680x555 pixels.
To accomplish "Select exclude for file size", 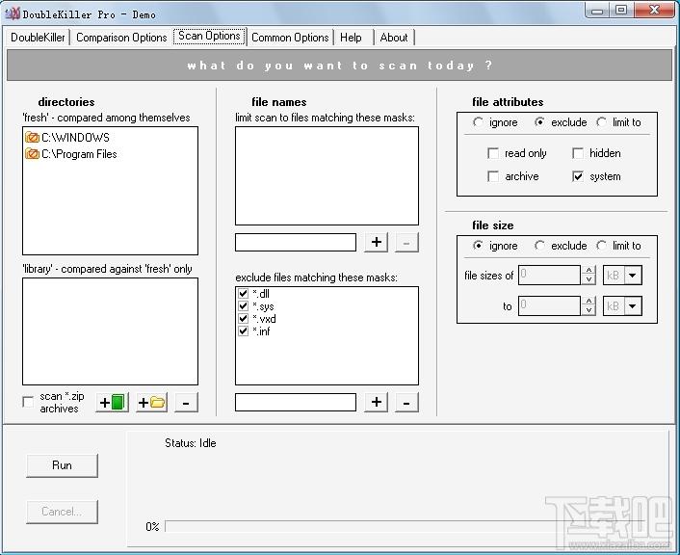I will [x=539, y=246].
